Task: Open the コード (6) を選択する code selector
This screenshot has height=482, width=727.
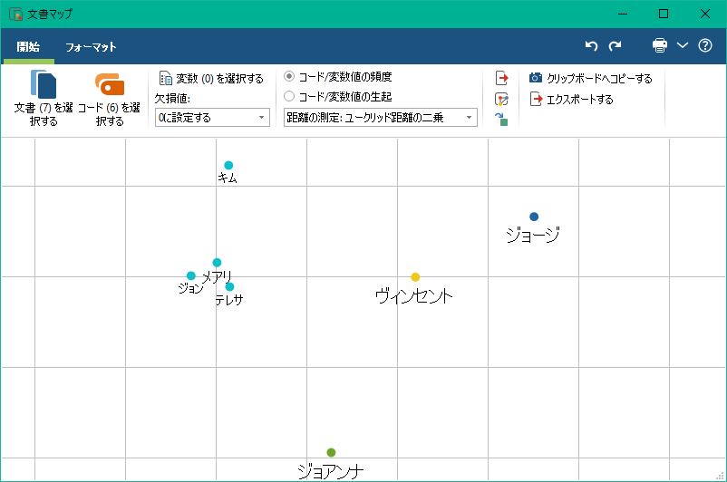Action: click(x=110, y=98)
